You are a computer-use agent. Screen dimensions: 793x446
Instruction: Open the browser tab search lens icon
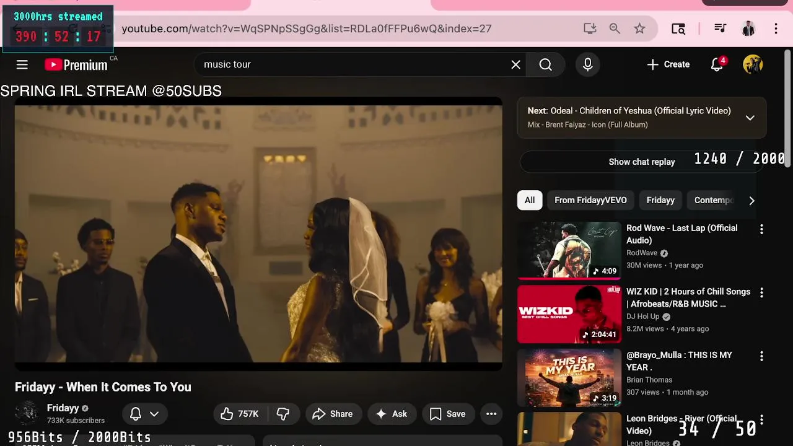(x=678, y=28)
